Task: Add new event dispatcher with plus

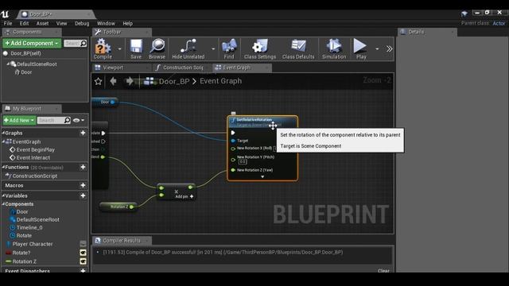Action: point(83,270)
